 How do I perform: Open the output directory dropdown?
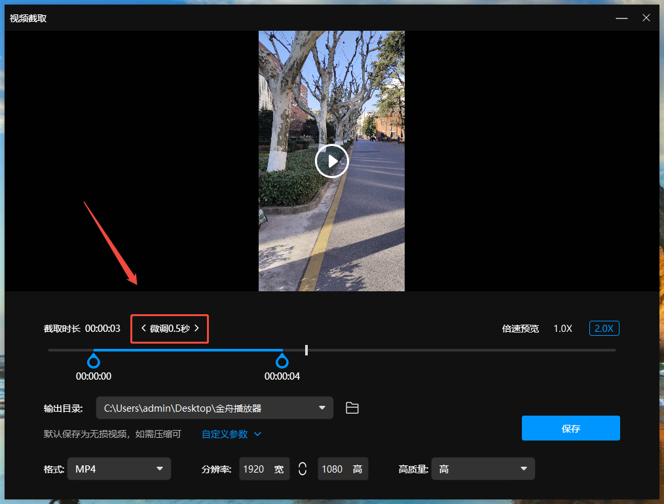click(x=214, y=408)
